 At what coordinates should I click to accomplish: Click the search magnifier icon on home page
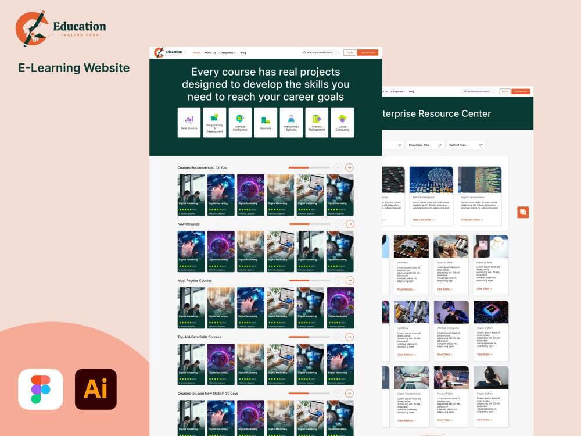pos(304,53)
